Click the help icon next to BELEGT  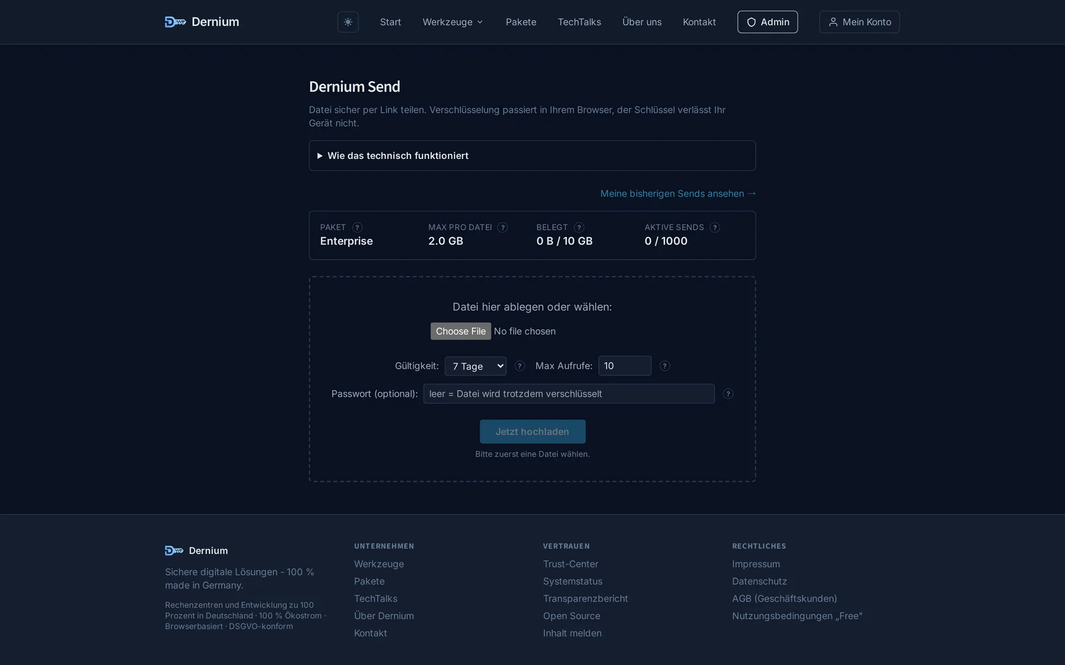(579, 228)
